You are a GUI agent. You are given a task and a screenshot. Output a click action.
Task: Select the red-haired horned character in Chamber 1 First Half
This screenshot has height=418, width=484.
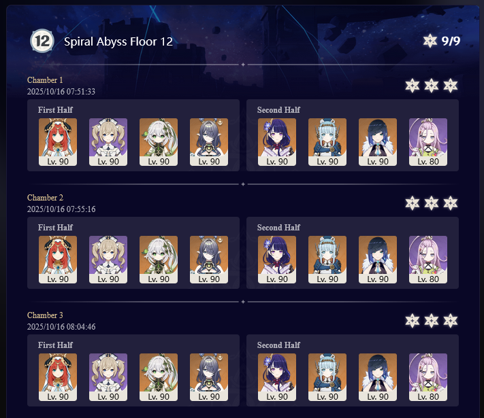pos(58,142)
